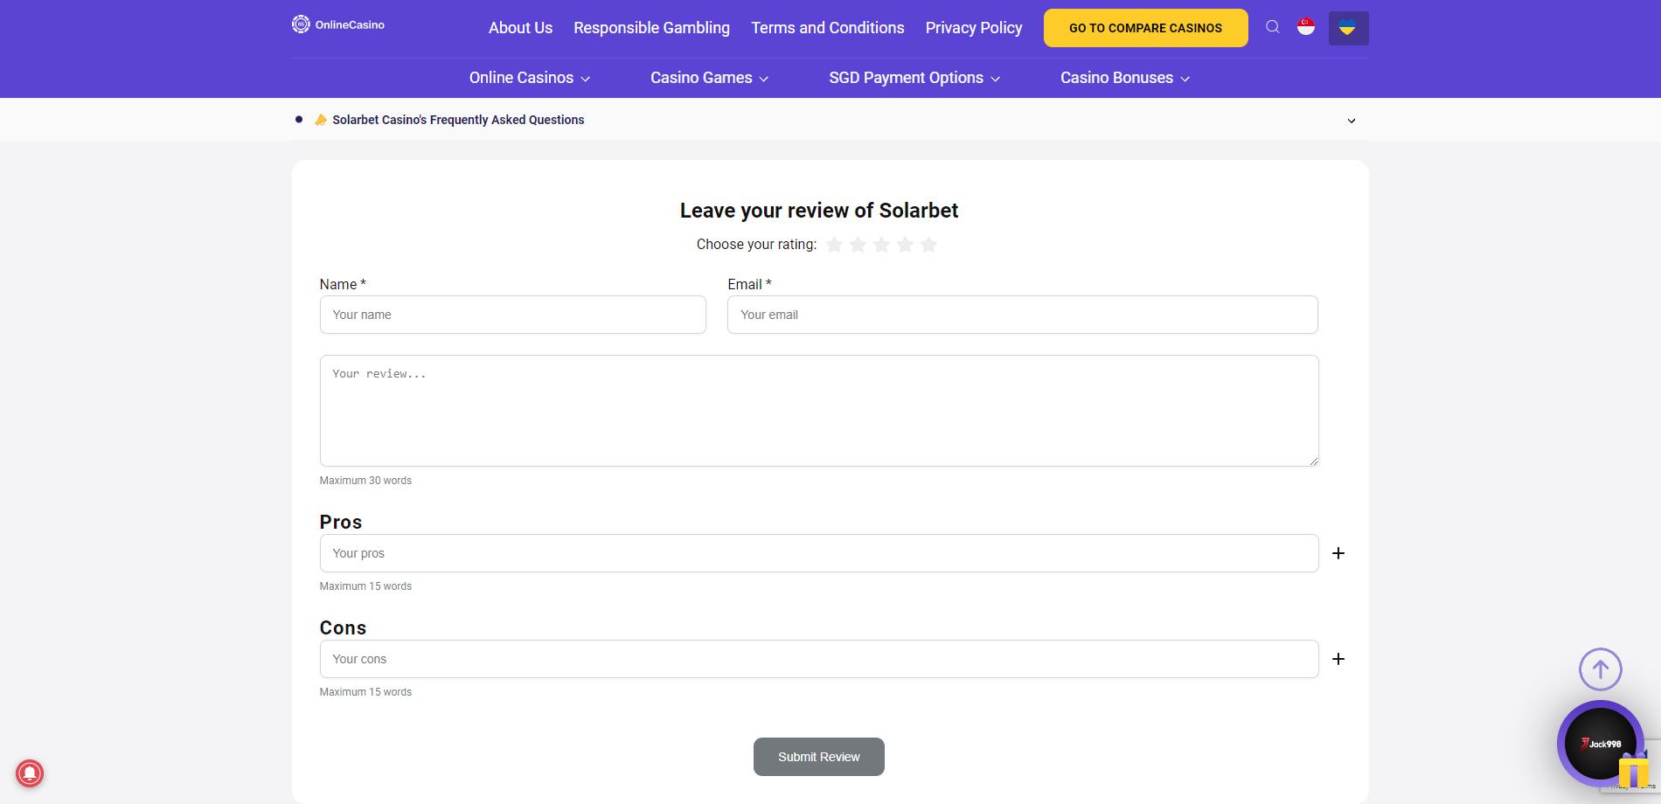Focus the Your name input field
This screenshot has height=804, width=1661.
pos(512,315)
